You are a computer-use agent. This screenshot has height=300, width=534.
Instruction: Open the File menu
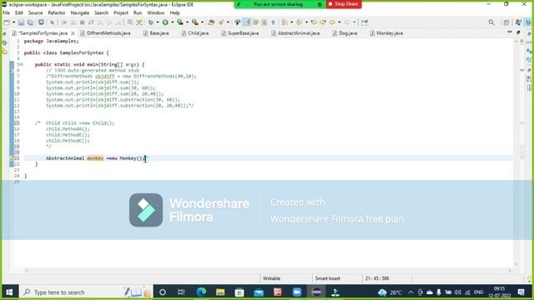pos(6,13)
